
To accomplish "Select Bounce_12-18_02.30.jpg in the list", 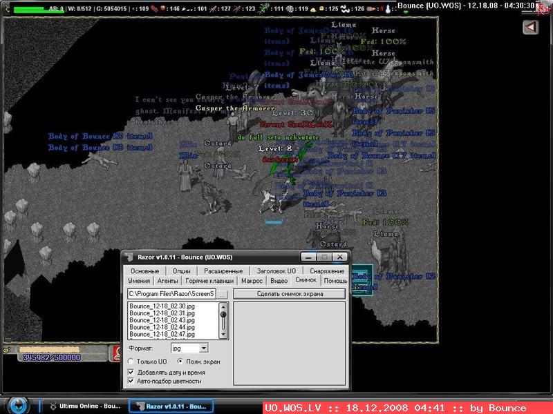I will click(162, 306).
